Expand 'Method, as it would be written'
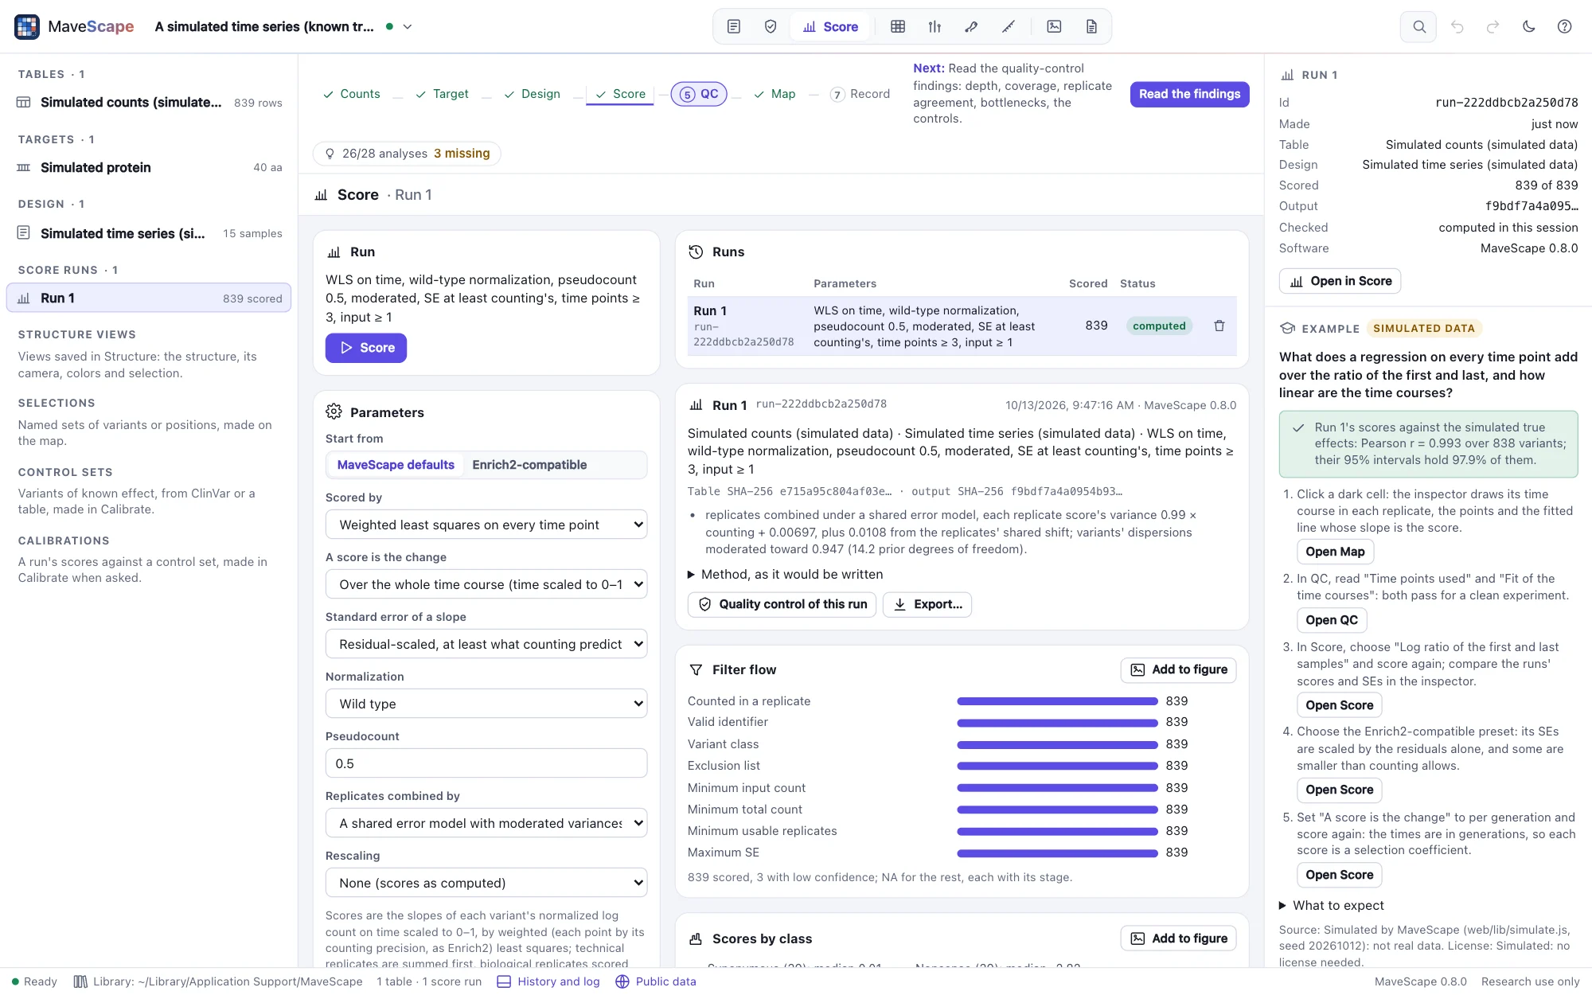The height and width of the screenshot is (995, 1592). (786, 574)
